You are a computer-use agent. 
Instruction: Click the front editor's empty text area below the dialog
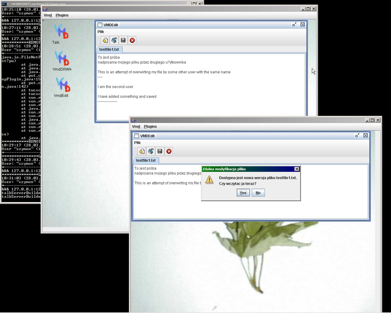(x=250, y=209)
